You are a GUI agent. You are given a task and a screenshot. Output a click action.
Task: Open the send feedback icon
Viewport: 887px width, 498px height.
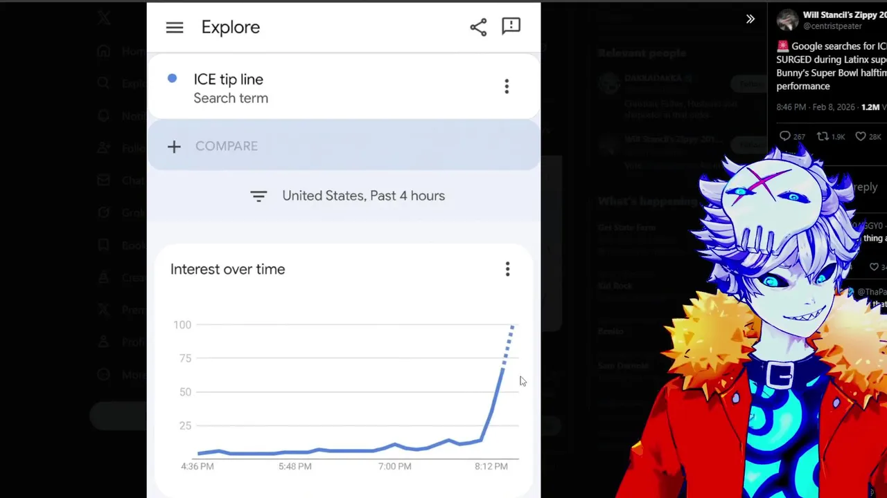pyautogui.click(x=511, y=26)
